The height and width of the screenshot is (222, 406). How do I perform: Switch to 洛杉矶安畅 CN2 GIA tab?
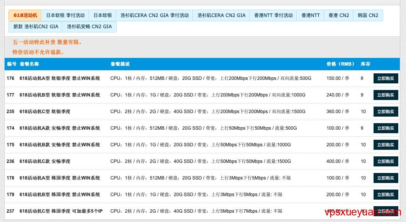89,27
